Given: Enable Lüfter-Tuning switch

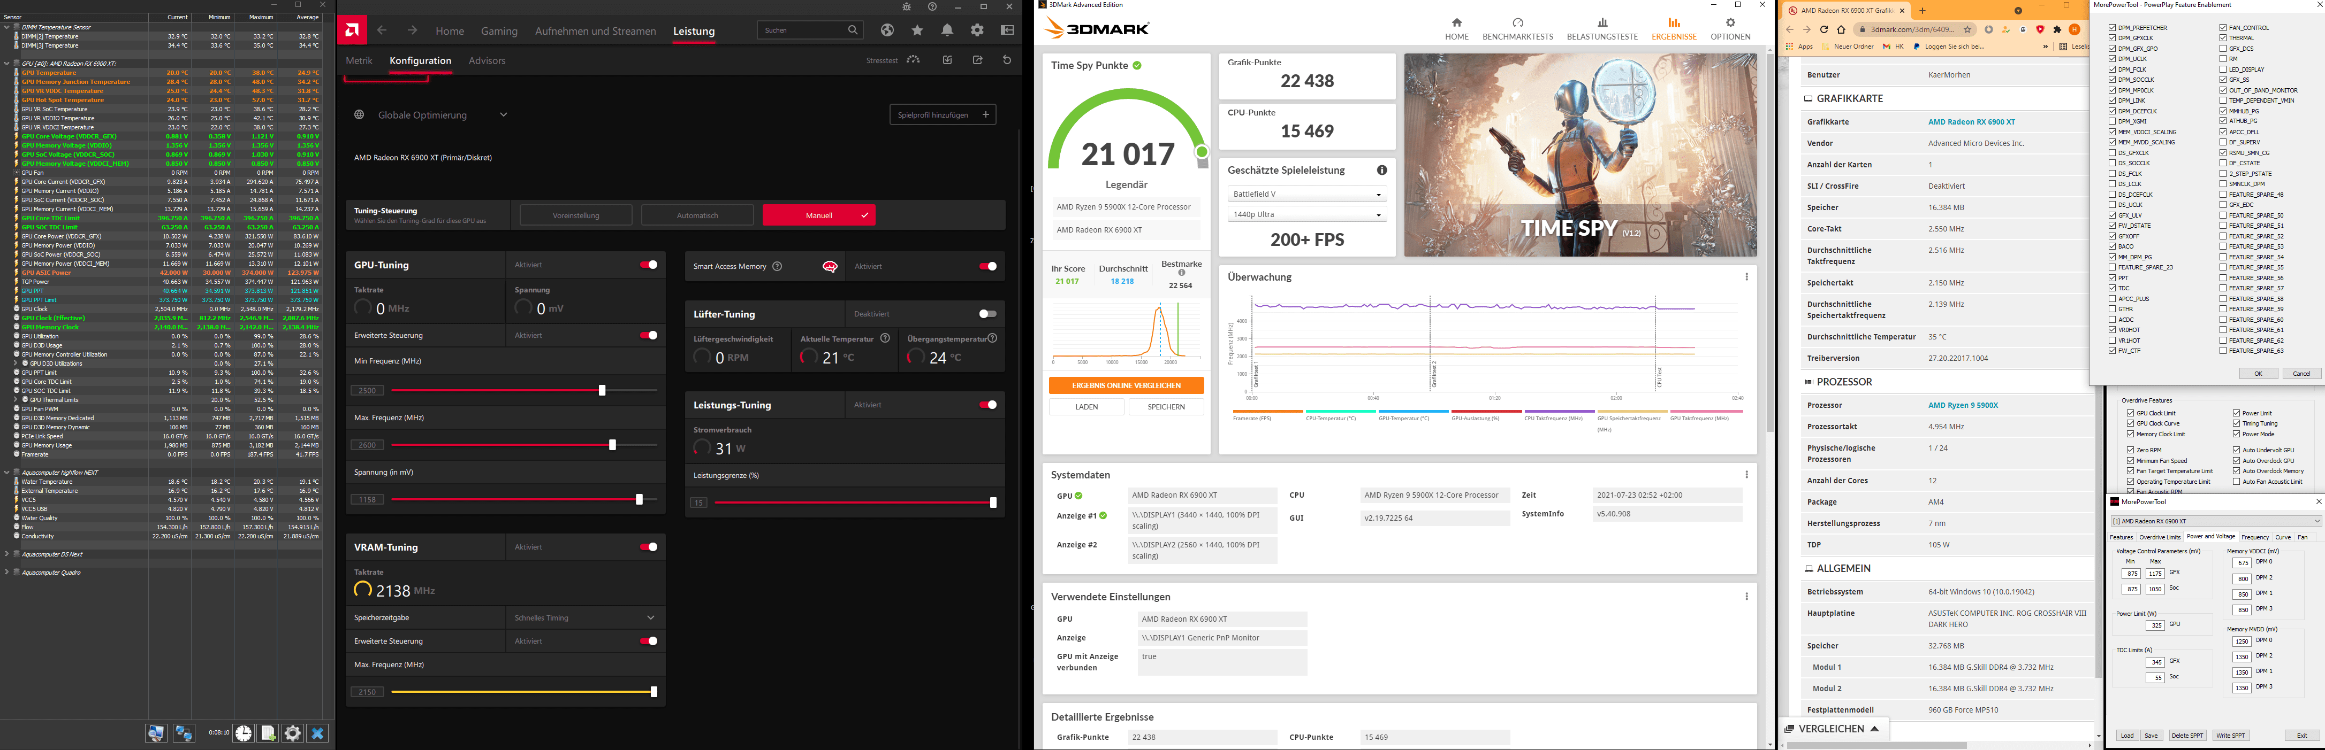Looking at the screenshot, I should 989,315.
